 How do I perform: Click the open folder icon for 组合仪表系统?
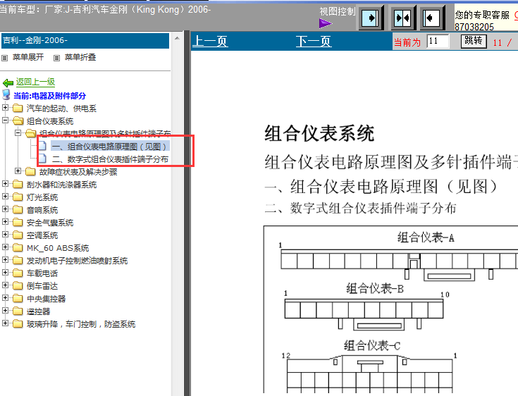coord(18,121)
